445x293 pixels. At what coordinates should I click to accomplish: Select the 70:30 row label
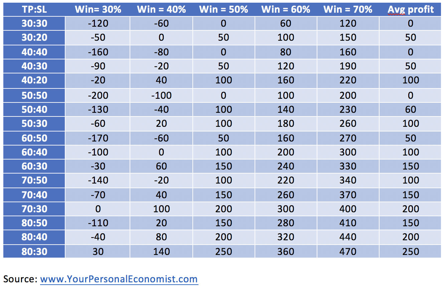(34, 209)
